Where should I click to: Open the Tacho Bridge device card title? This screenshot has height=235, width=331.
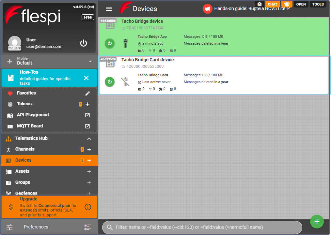click(142, 21)
